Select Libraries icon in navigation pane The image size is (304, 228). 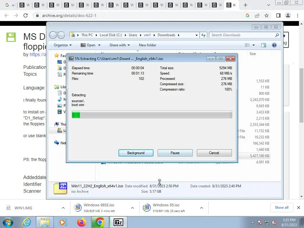(x=57, y=87)
